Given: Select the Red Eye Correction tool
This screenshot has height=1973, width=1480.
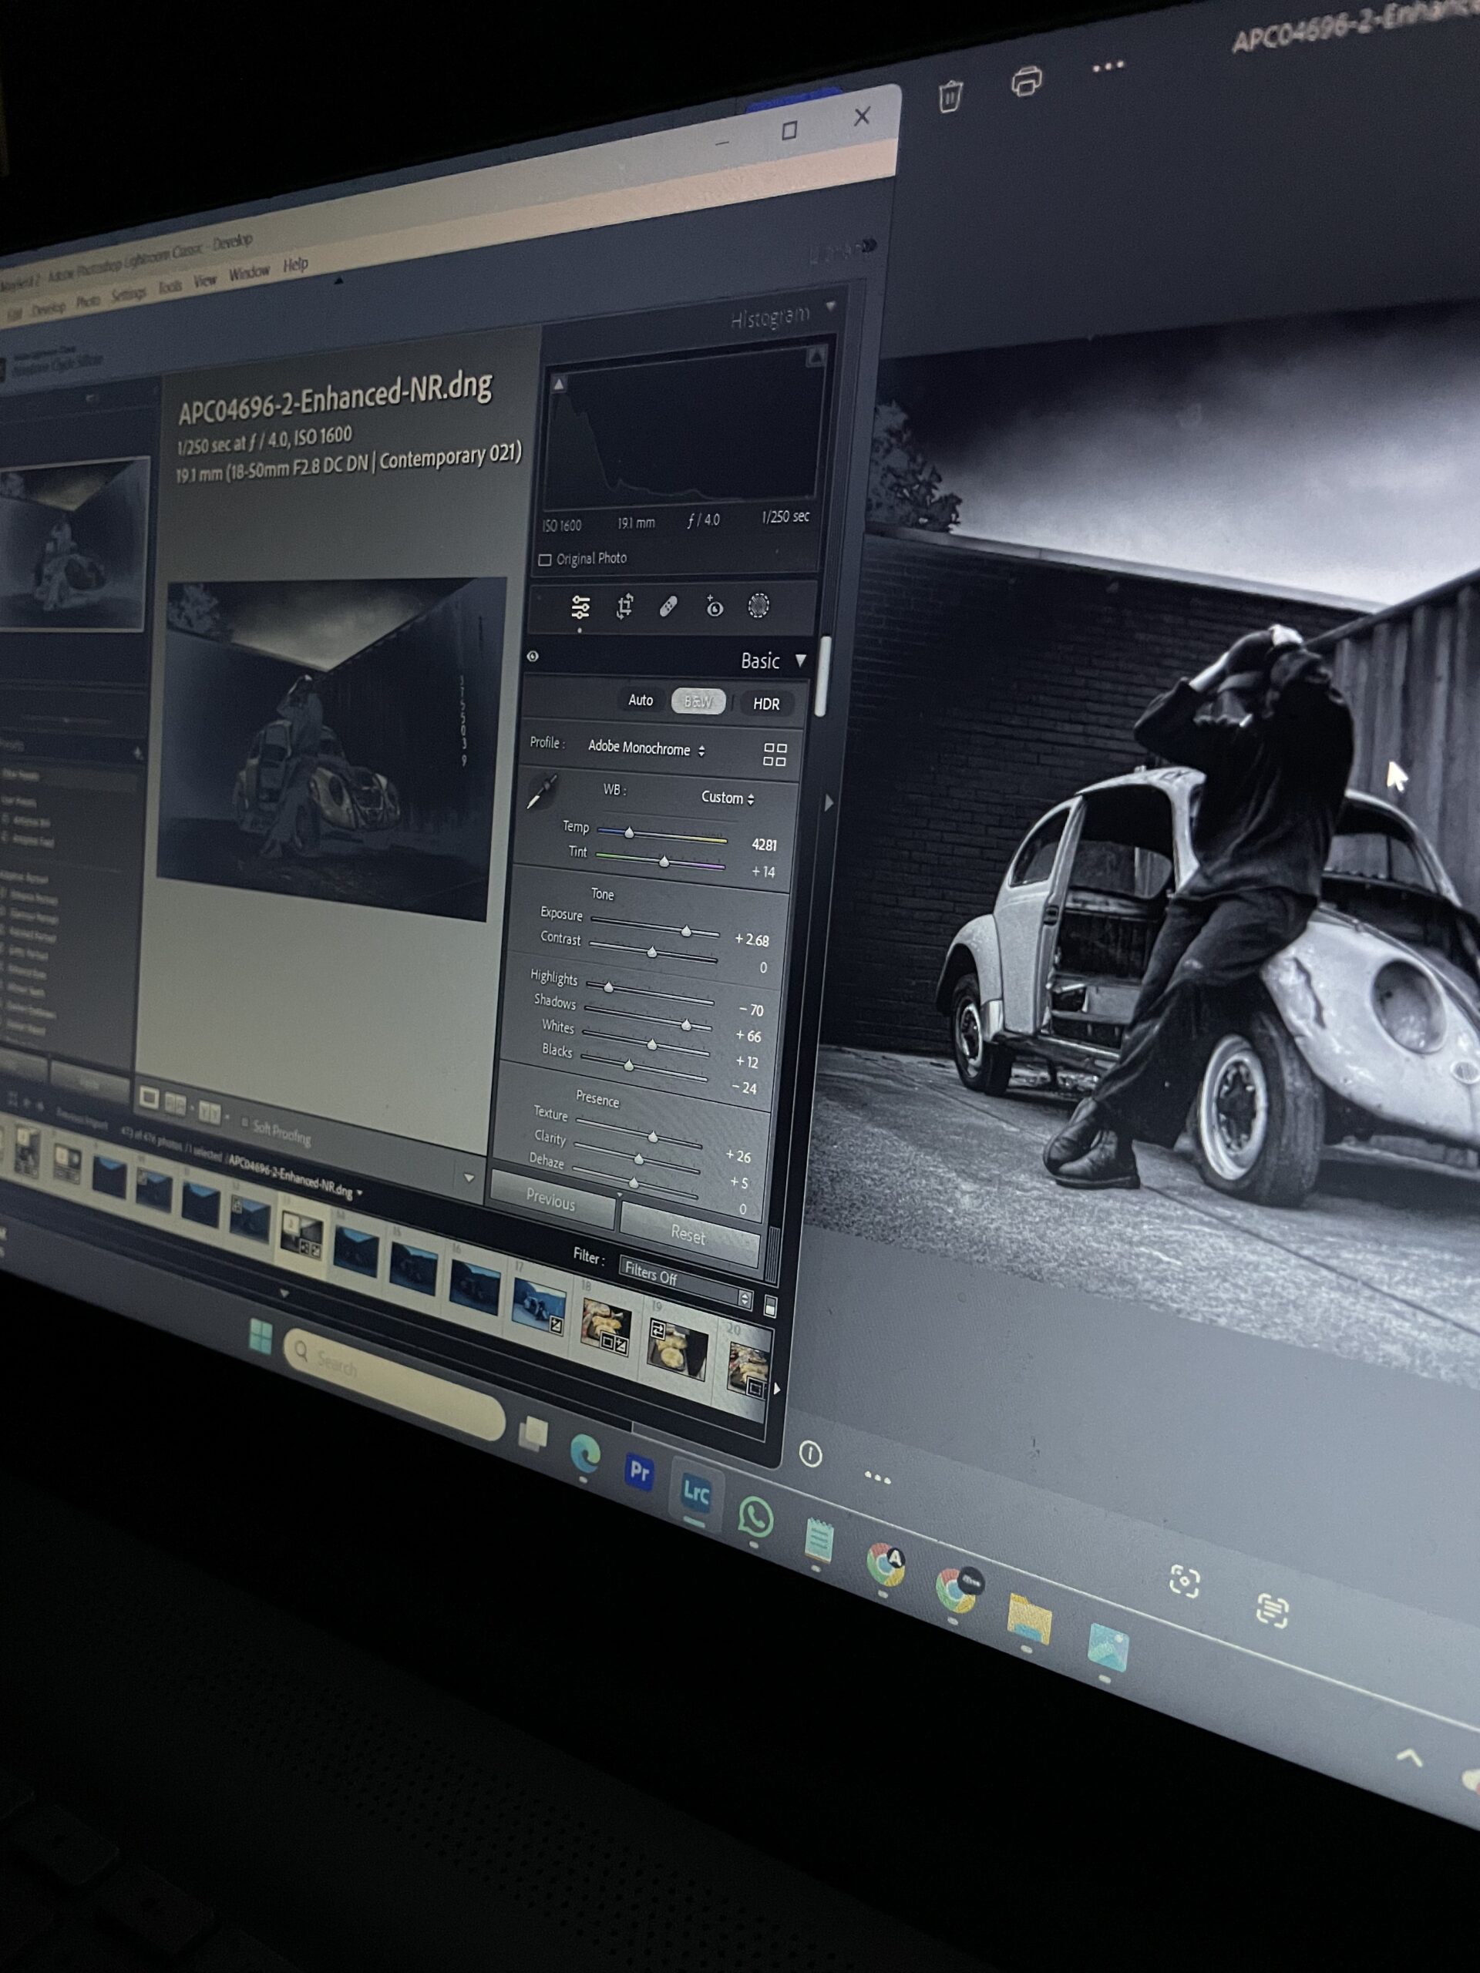Looking at the screenshot, I should pyautogui.click(x=714, y=607).
